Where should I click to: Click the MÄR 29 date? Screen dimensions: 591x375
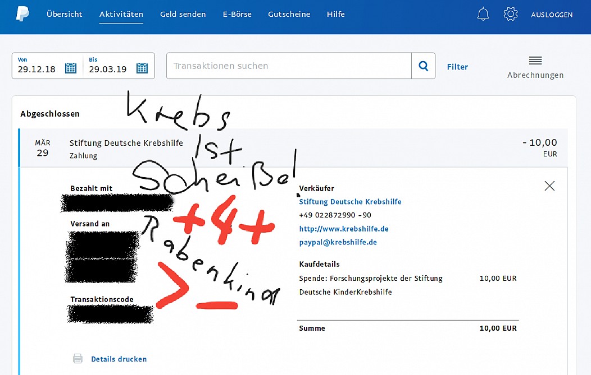pyautogui.click(x=43, y=148)
